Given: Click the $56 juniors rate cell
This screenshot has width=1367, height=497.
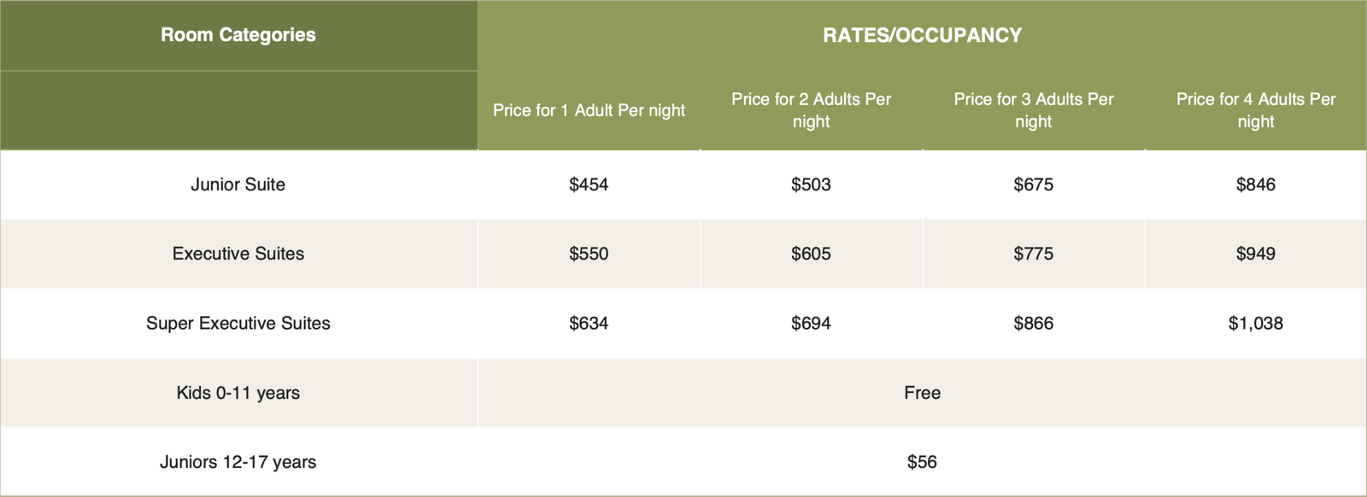Looking at the screenshot, I should (922, 462).
